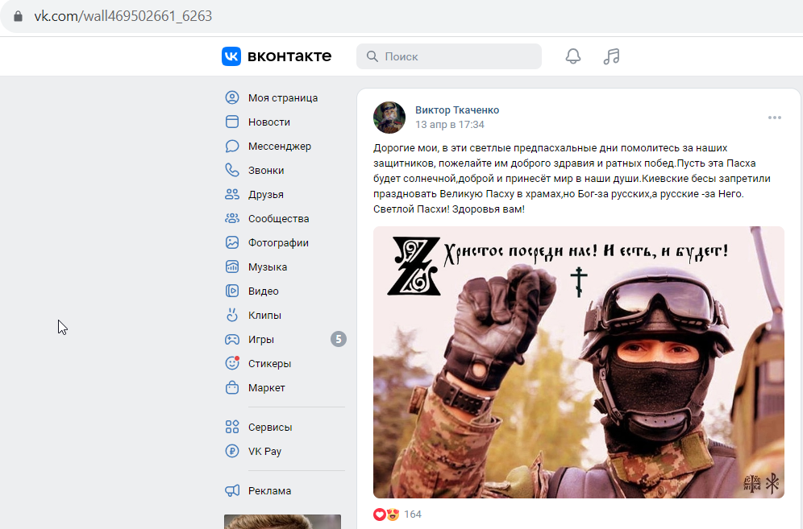Click the browser address bar URL

[123, 16]
